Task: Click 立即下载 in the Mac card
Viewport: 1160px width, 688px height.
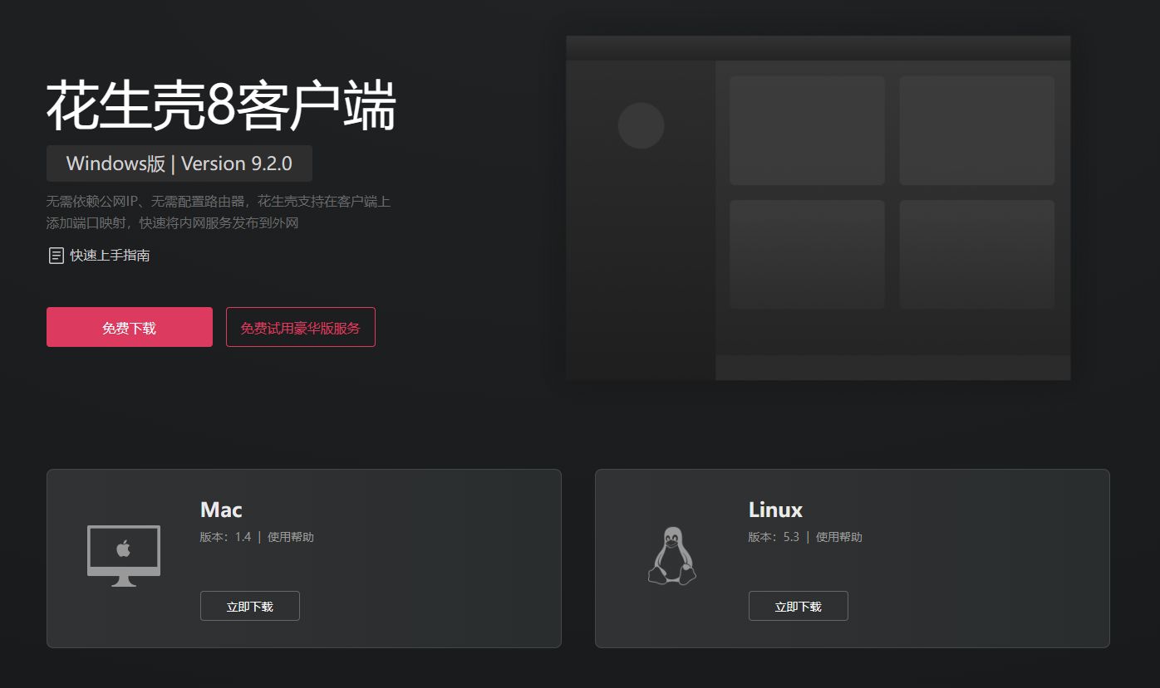Action: pos(250,606)
